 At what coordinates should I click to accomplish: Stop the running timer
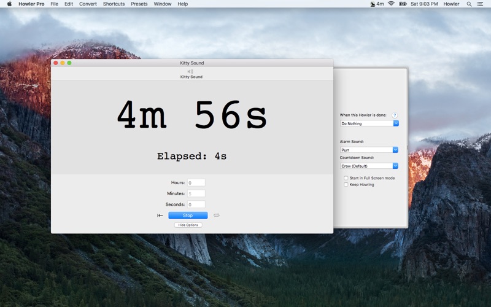pos(188,216)
